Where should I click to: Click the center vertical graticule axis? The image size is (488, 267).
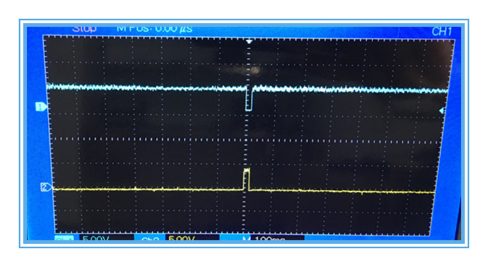[x=247, y=137]
